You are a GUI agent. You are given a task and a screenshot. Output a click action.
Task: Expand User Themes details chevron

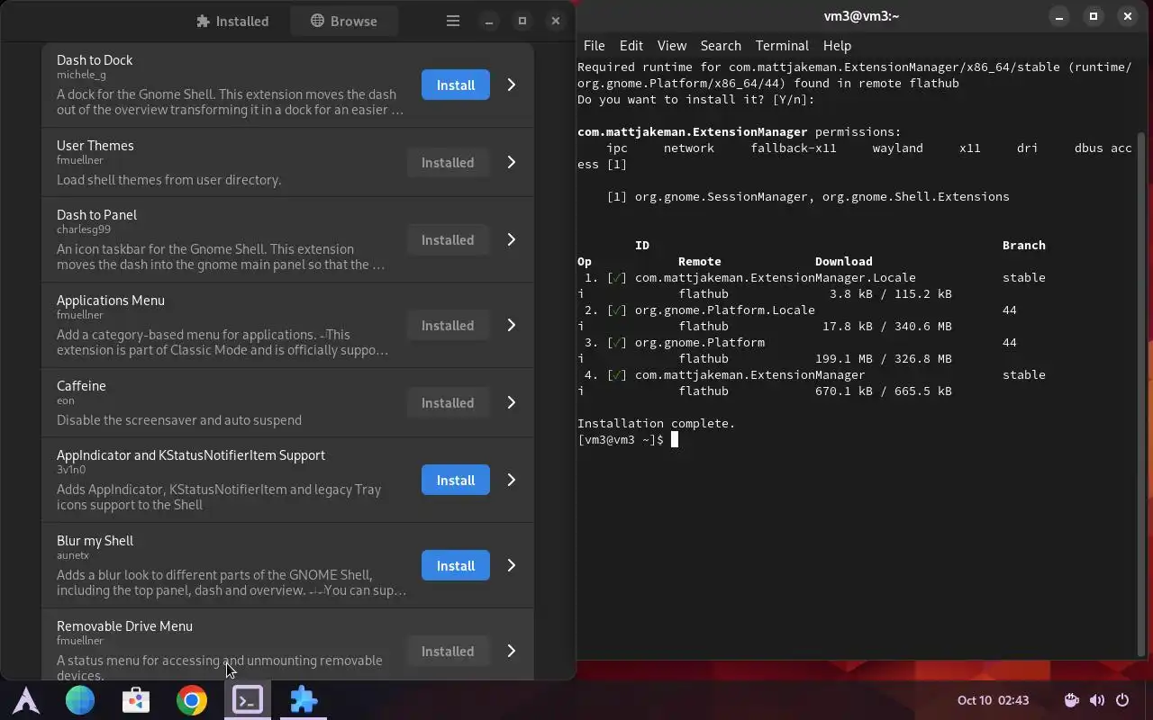click(x=511, y=162)
